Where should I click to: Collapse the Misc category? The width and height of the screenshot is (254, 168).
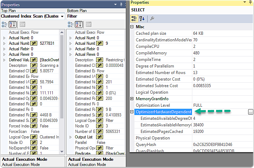tap(132, 27)
